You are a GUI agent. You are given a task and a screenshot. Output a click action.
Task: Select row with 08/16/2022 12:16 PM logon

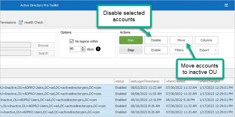pyautogui.click(x=117, y=100)
